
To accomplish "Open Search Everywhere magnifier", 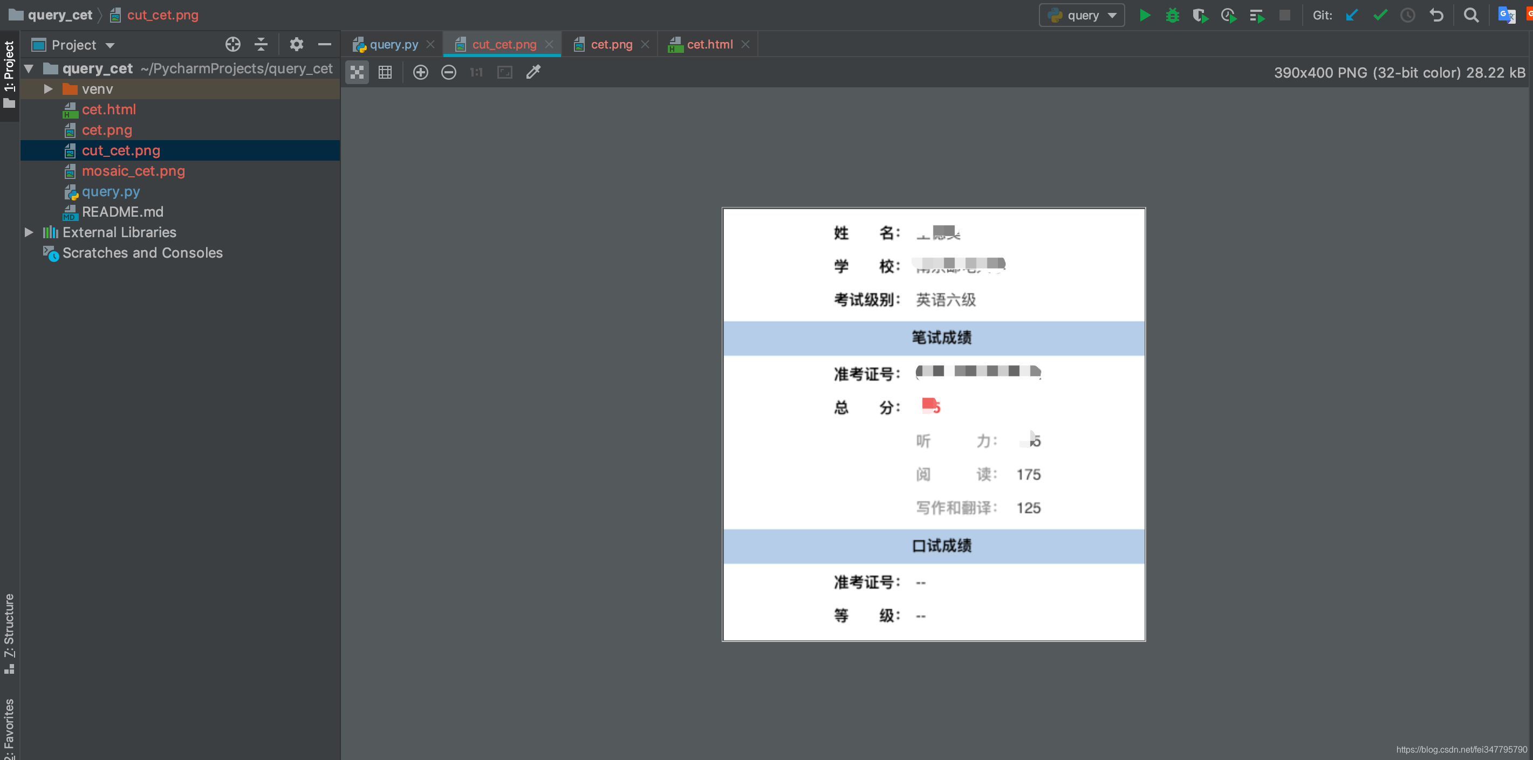I will tap(1471, 15).
